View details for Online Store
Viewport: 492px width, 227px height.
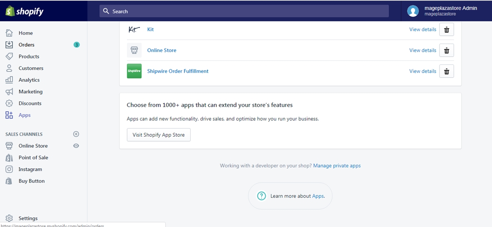coord(423,50)
